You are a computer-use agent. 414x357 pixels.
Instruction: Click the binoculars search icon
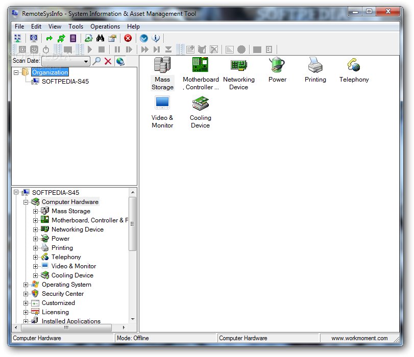[x=101, y=39]
